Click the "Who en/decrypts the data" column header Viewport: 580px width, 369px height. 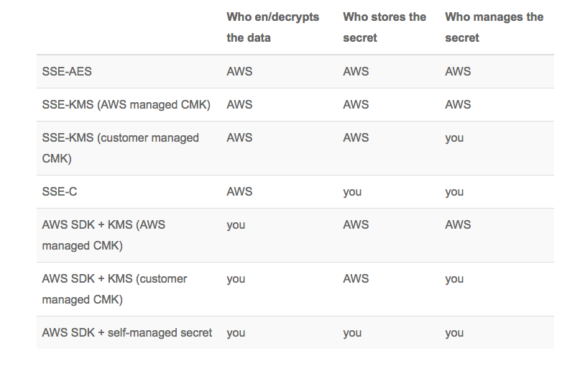click(x=272, y=27)
